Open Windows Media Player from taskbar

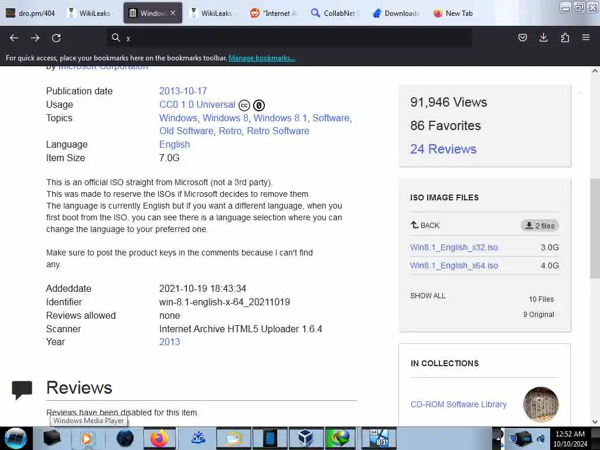[87, 438]
